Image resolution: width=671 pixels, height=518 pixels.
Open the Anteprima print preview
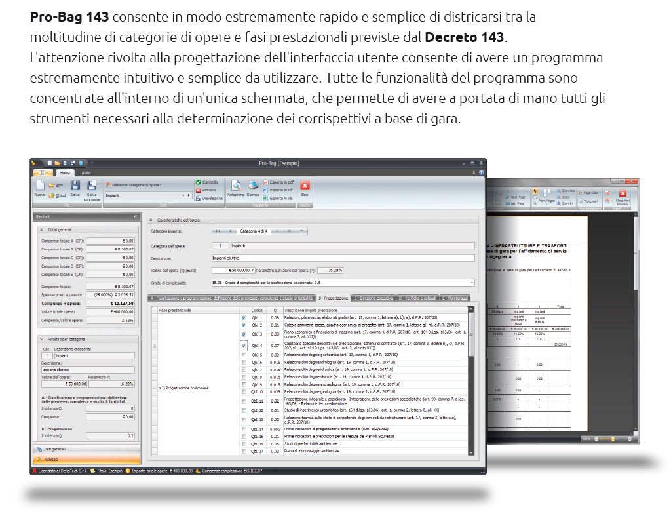click(x=236, y=188)
